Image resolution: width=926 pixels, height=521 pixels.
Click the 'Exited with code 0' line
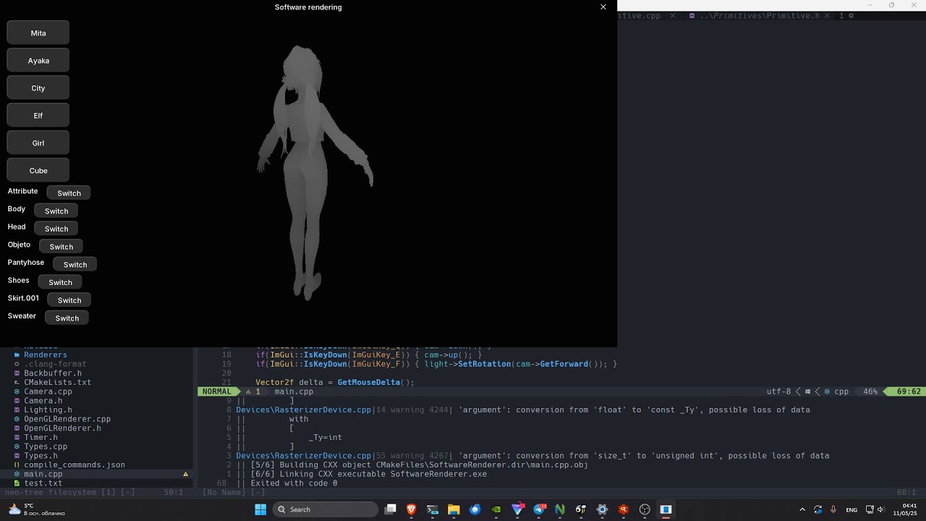(x=294, y=483)
